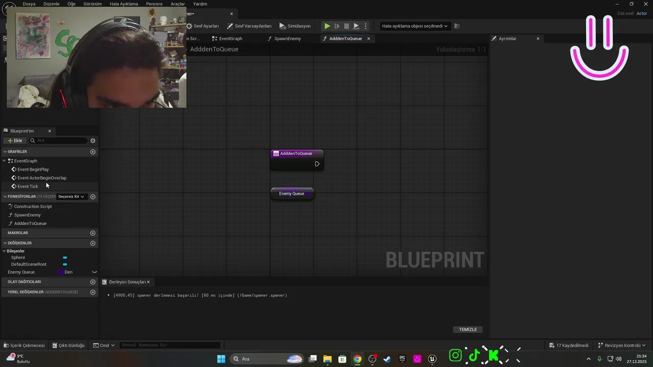This screenshot has height=367, width=653.
Task: Click the console command input
Action: pyautogui.click(x=170, y=346)
